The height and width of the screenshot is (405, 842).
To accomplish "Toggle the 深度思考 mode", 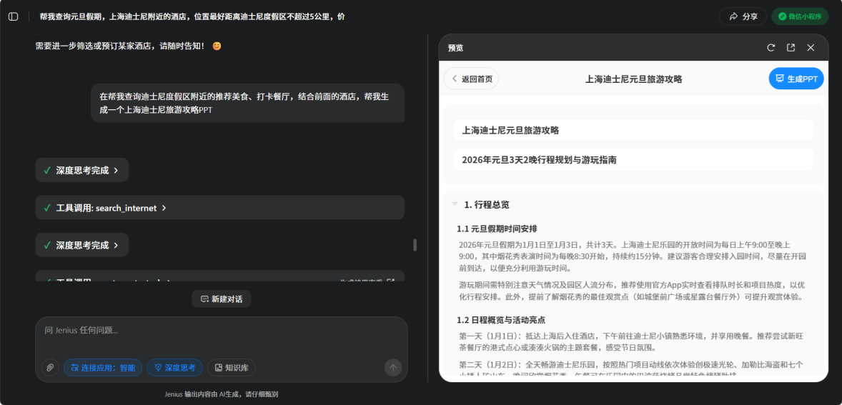I will 174,368.
